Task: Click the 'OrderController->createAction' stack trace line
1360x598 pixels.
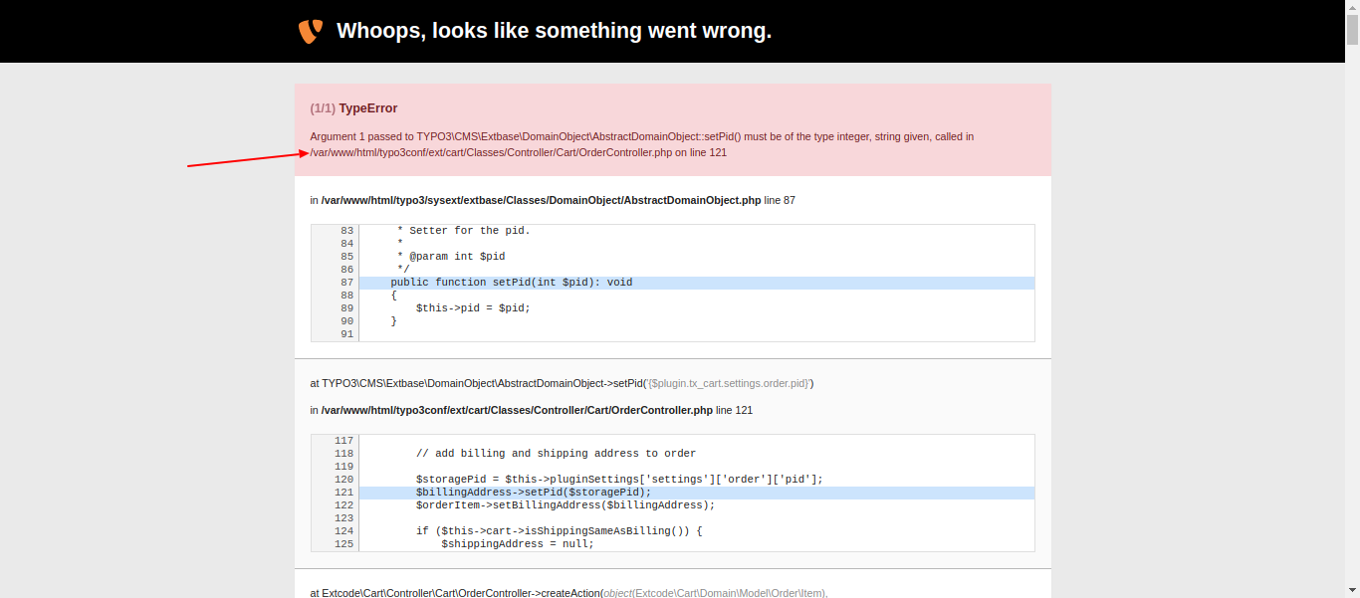Action: pyautogui.click(x=568, y=593)
